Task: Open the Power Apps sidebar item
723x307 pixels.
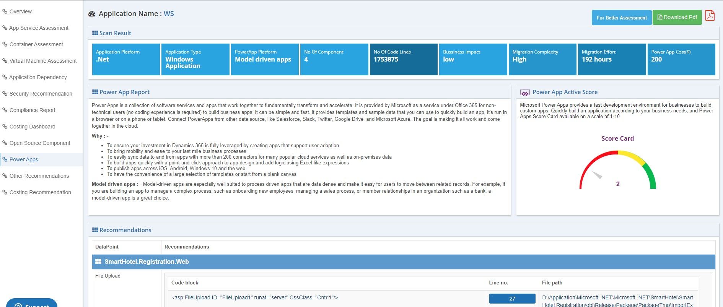Action: tap(41, 159)
